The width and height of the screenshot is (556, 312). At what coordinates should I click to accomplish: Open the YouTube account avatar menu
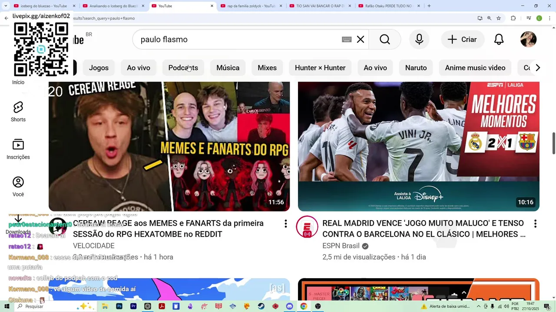(x=529, y=39)
